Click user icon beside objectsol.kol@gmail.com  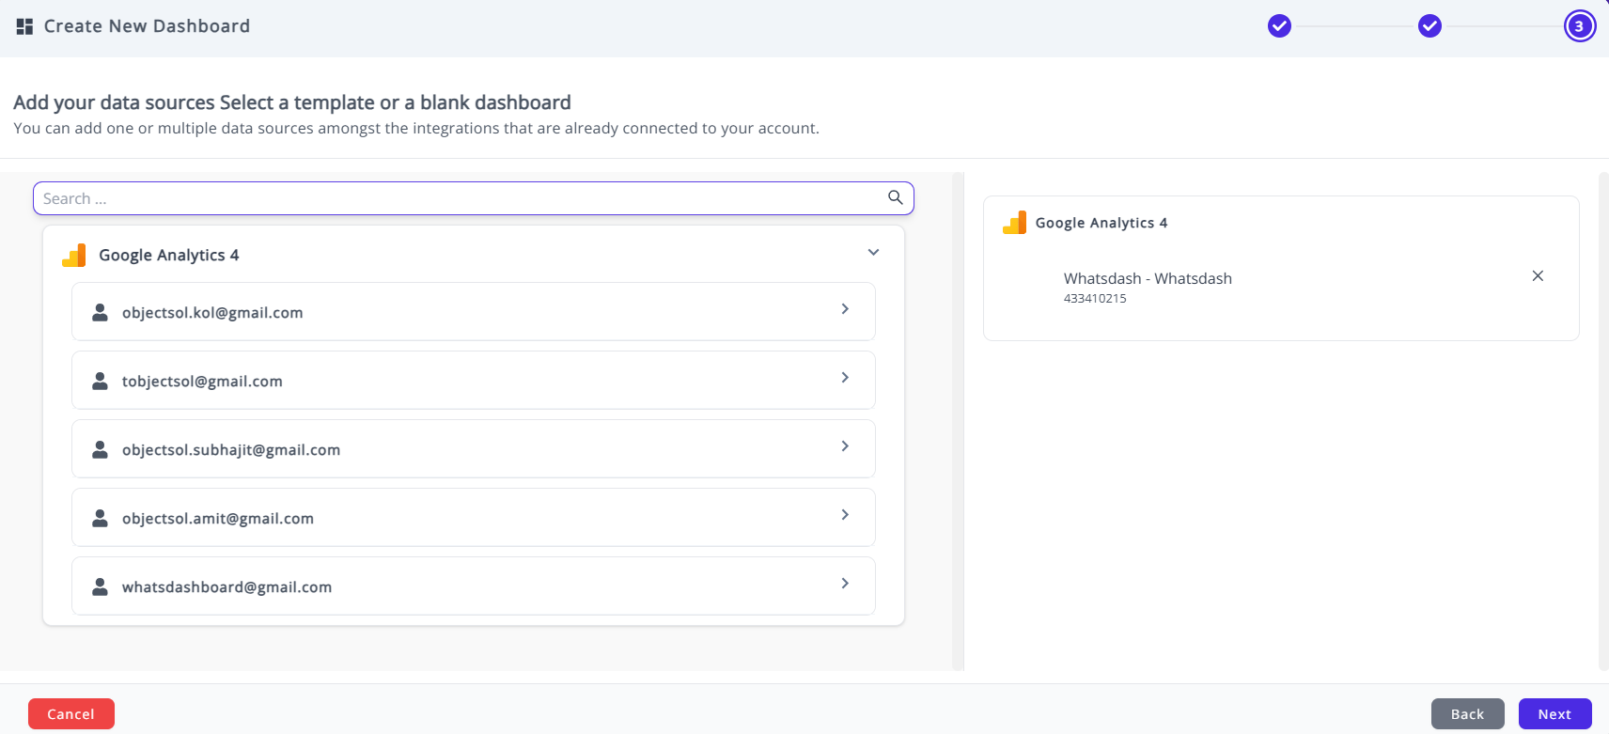100,312
